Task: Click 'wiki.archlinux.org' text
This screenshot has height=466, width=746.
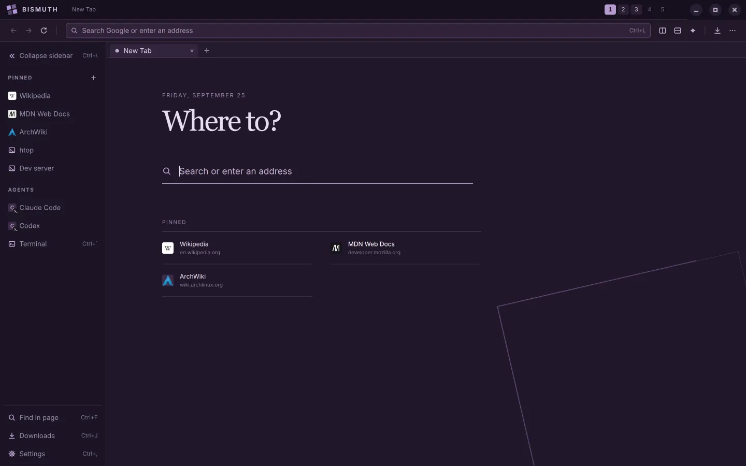Action: click(201, 285)
